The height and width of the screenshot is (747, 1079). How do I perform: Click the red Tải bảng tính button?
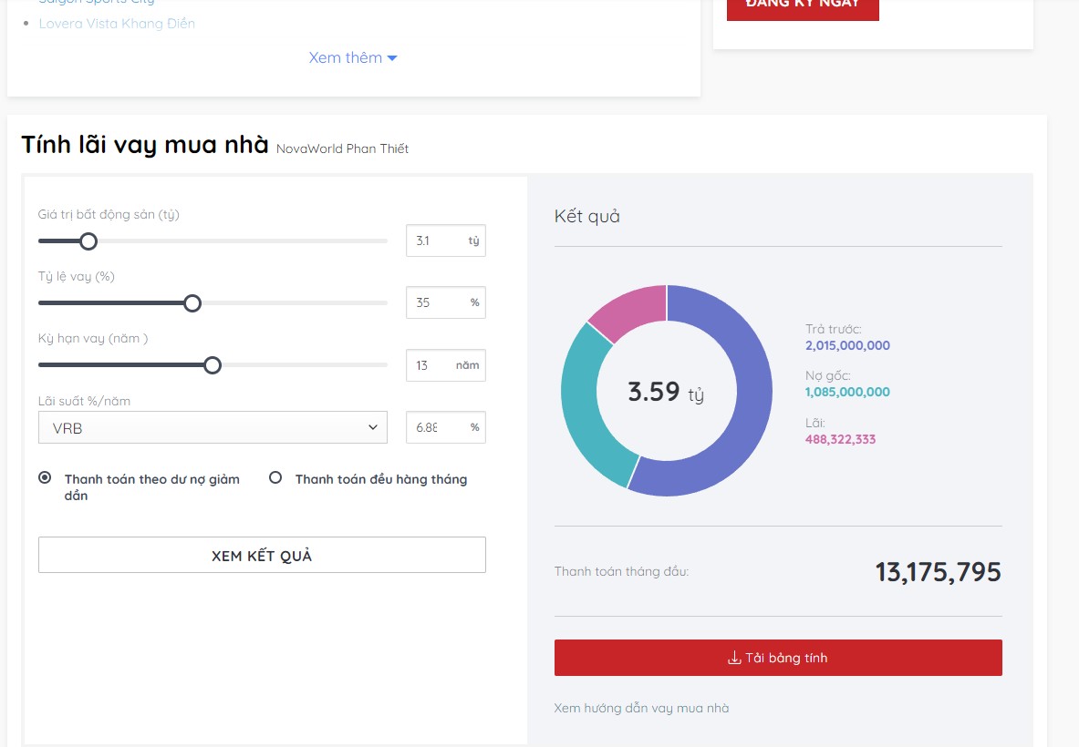tap(777, 657)
